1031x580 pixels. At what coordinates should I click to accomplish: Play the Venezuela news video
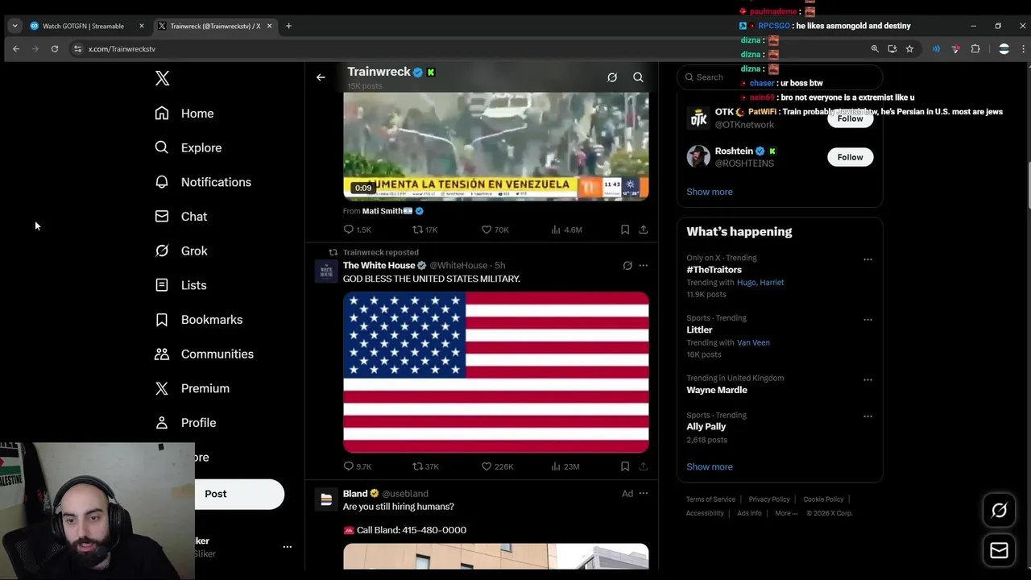click(x=495, y=146)
